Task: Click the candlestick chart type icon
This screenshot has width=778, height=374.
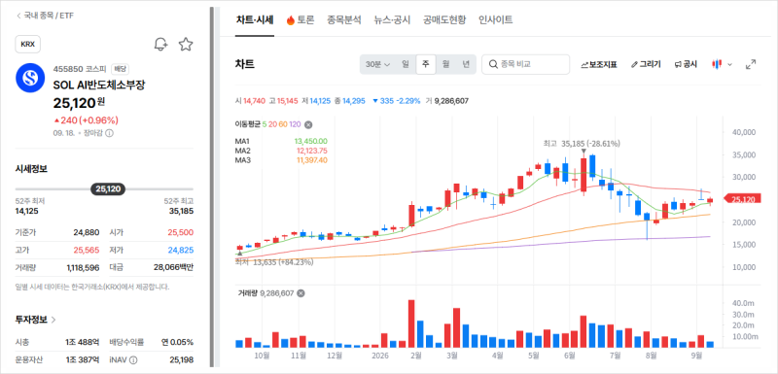Action: coord(717,64)
